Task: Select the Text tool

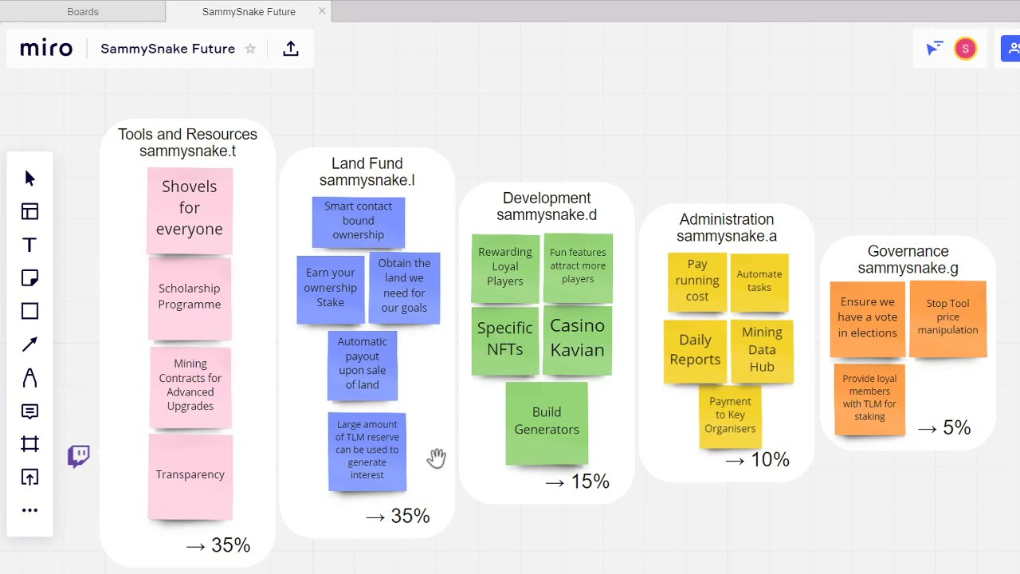Action: [29, 245]
